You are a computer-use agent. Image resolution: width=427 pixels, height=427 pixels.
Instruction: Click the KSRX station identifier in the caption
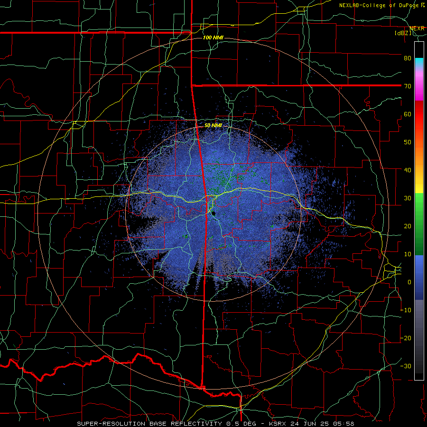(x=277, y=424)
